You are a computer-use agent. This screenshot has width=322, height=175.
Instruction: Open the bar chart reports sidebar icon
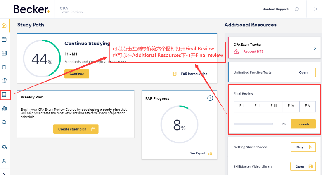coord(5,108)
